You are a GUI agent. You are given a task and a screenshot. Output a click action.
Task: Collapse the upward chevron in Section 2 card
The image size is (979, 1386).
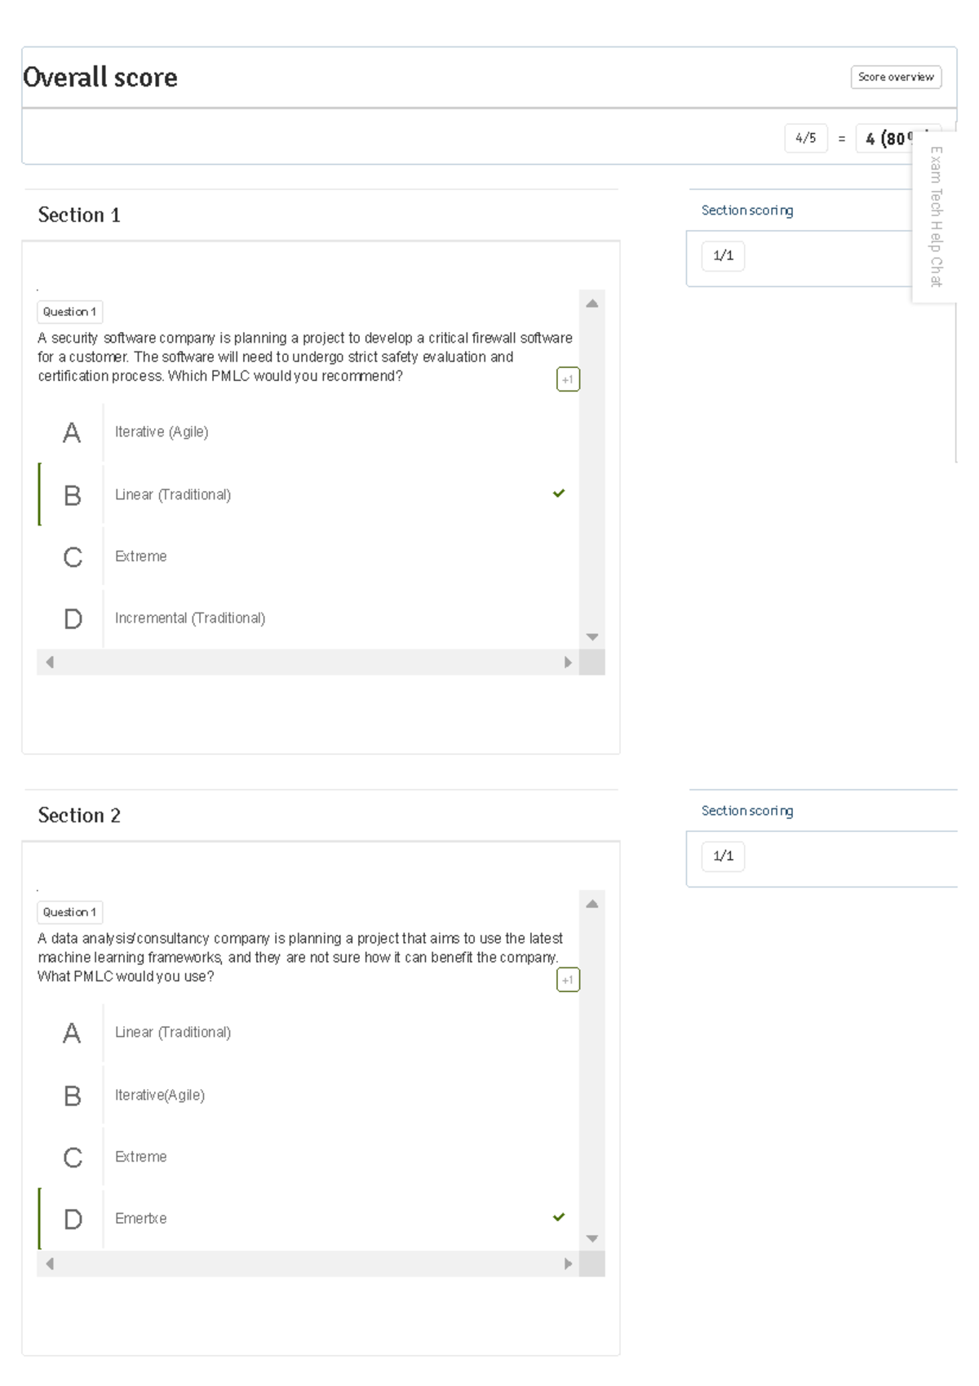[593, 902]
